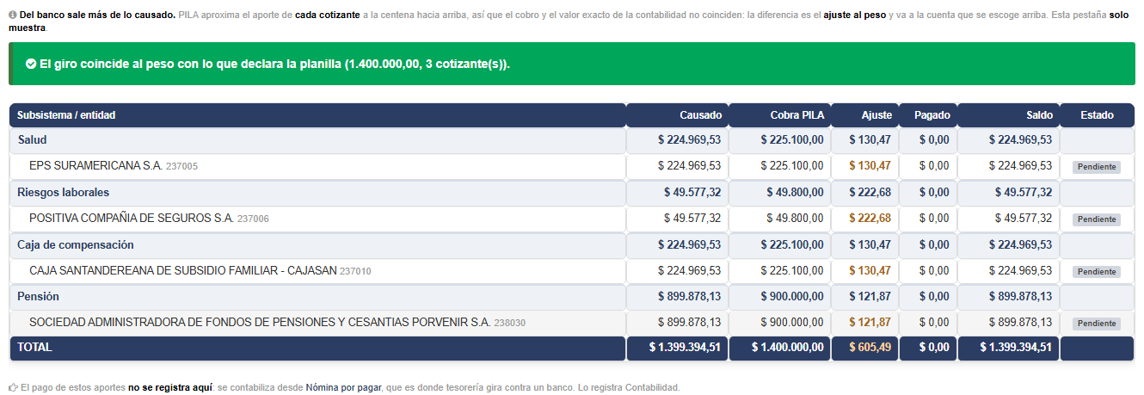Click the Pagado '$ 0,00' in the TOTAL row
Image resolution: width=1144 pixels, height=395 pixels.
(934, 348)
